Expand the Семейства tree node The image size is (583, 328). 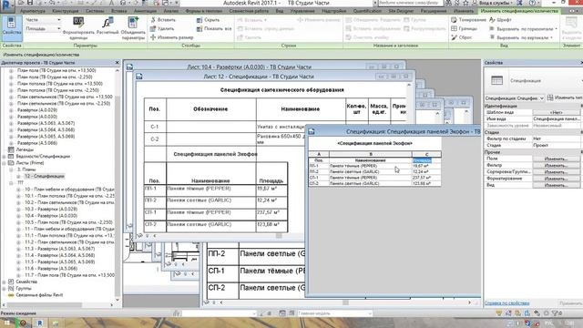point(4,282)
